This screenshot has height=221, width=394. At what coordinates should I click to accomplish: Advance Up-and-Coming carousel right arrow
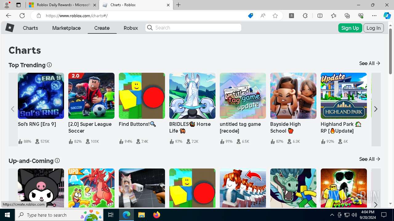click(x=376, y=204)
